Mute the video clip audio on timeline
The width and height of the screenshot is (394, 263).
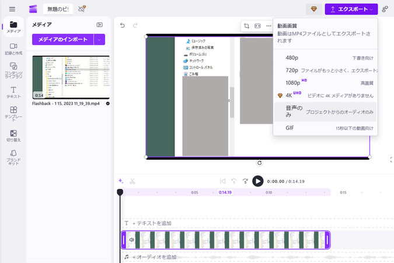(131, 240)
